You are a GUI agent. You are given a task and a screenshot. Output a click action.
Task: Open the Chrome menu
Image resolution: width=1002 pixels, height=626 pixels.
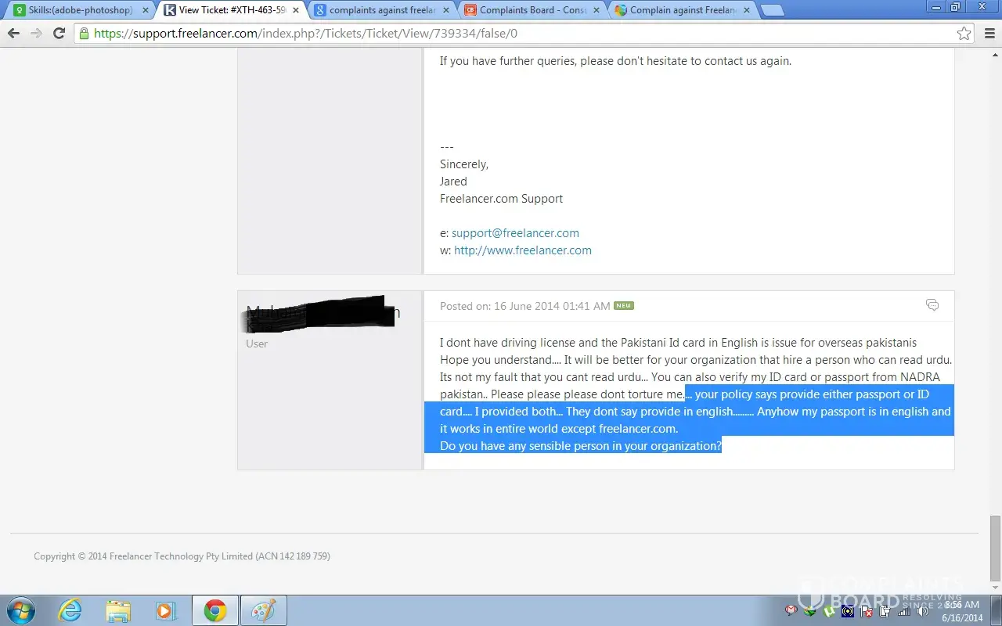pos(989,34)
